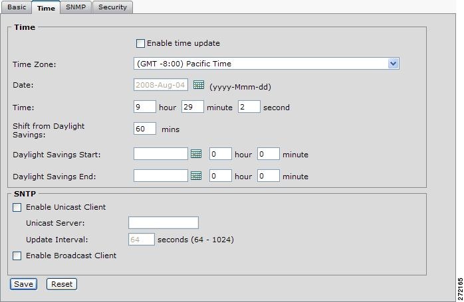Click the Daylight Savings Start hour field
The height and width of the screenshot is (302, 464).
pyautogui.click(x=221, y=154)
